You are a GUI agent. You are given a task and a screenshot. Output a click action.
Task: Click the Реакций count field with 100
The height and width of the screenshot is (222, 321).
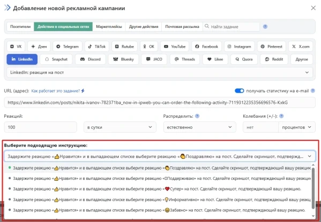point(41,127)
